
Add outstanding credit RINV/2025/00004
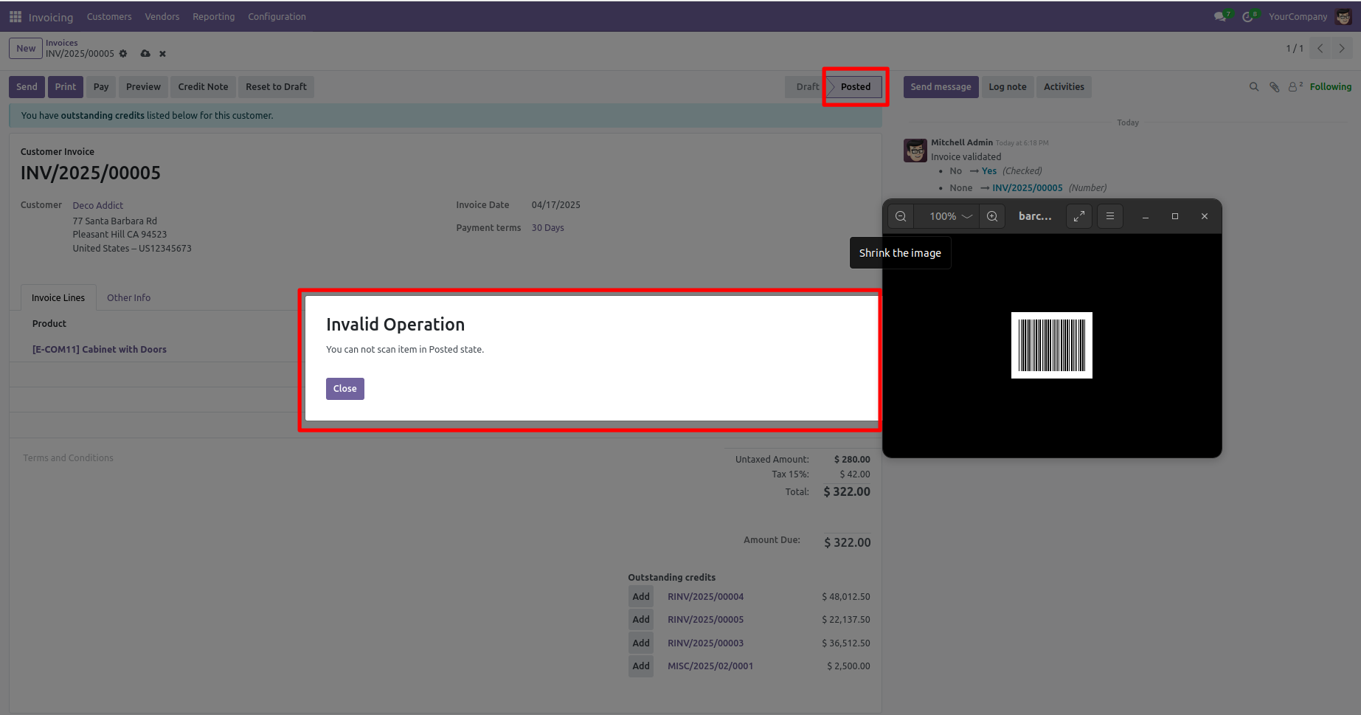click(641, 597)
